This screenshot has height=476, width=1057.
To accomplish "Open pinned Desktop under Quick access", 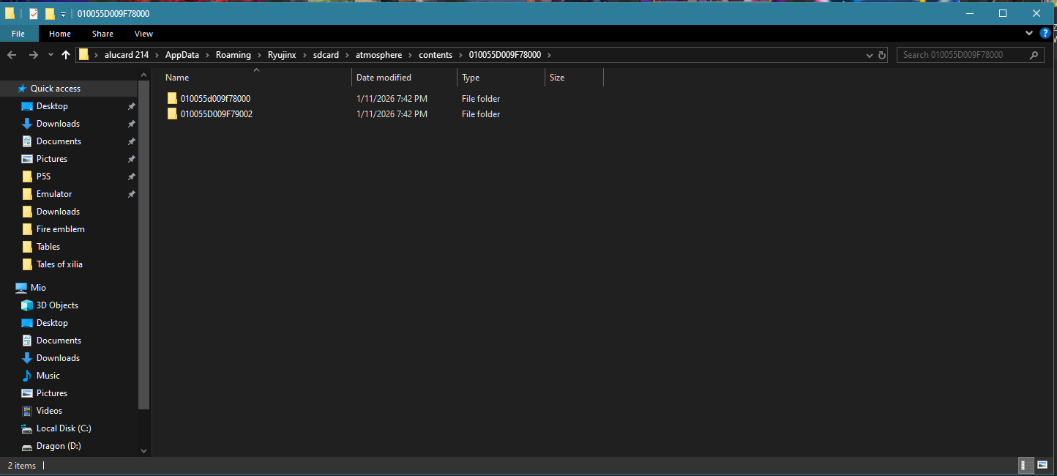I will [52, 106].
